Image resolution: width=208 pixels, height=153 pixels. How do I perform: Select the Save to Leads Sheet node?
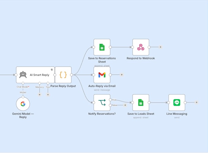141,103
